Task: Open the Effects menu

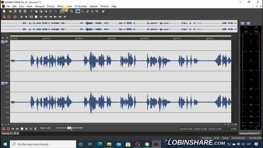Action: pos(61,7)
